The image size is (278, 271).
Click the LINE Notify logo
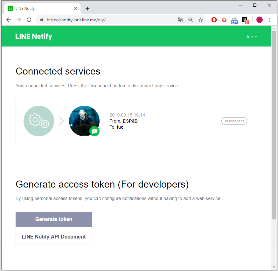(34, 37)
